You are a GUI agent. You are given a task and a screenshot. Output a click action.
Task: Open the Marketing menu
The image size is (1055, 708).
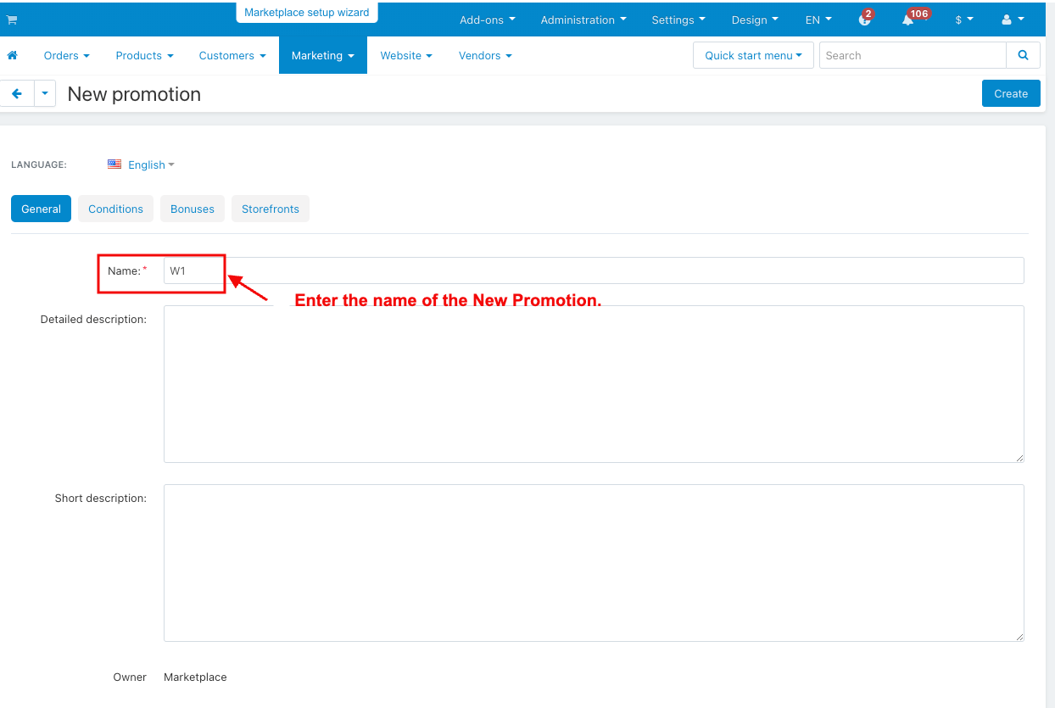pos(322,55)
